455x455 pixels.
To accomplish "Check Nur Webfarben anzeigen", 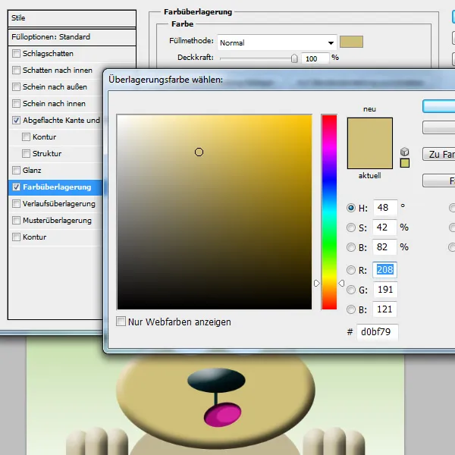I will 121,322.
